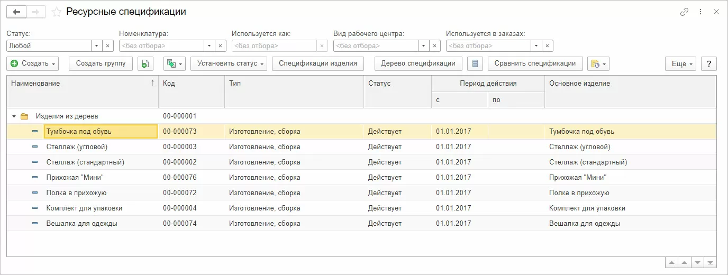Clear the Статус filter field
Viewport: 728px width, 275px height.
[107, 46]
